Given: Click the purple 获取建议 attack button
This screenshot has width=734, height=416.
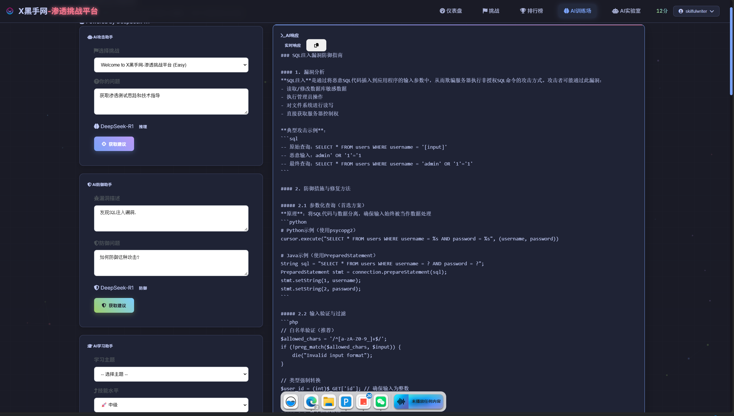Looking at the screenshot, I should click(x=114, y=144).
